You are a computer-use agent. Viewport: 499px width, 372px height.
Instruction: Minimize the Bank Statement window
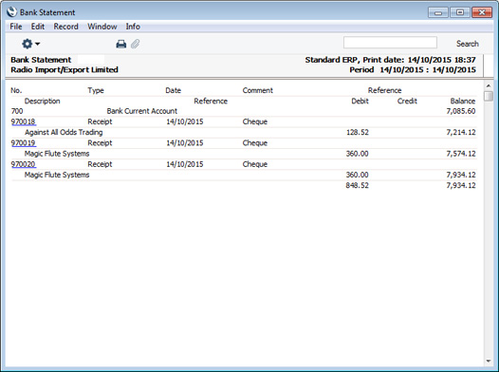tap(438, 12)
